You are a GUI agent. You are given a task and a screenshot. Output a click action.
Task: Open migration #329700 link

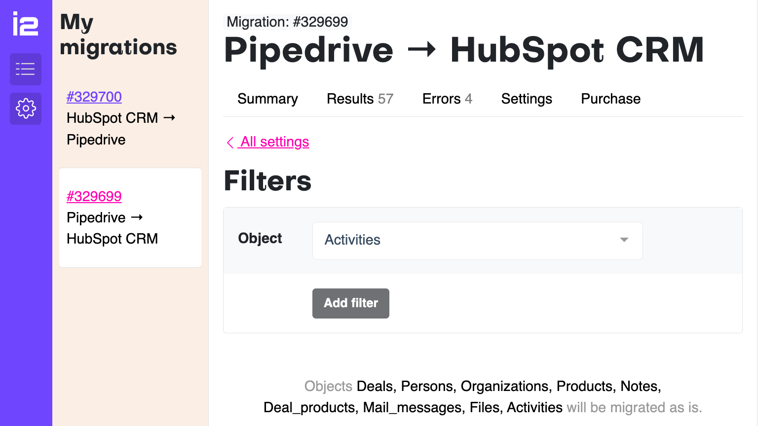click(94, 97)
